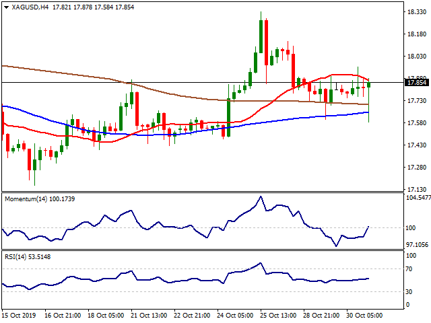Click the 18.330 price axis value
The image size is (431, 323).
tap(417, 12)
